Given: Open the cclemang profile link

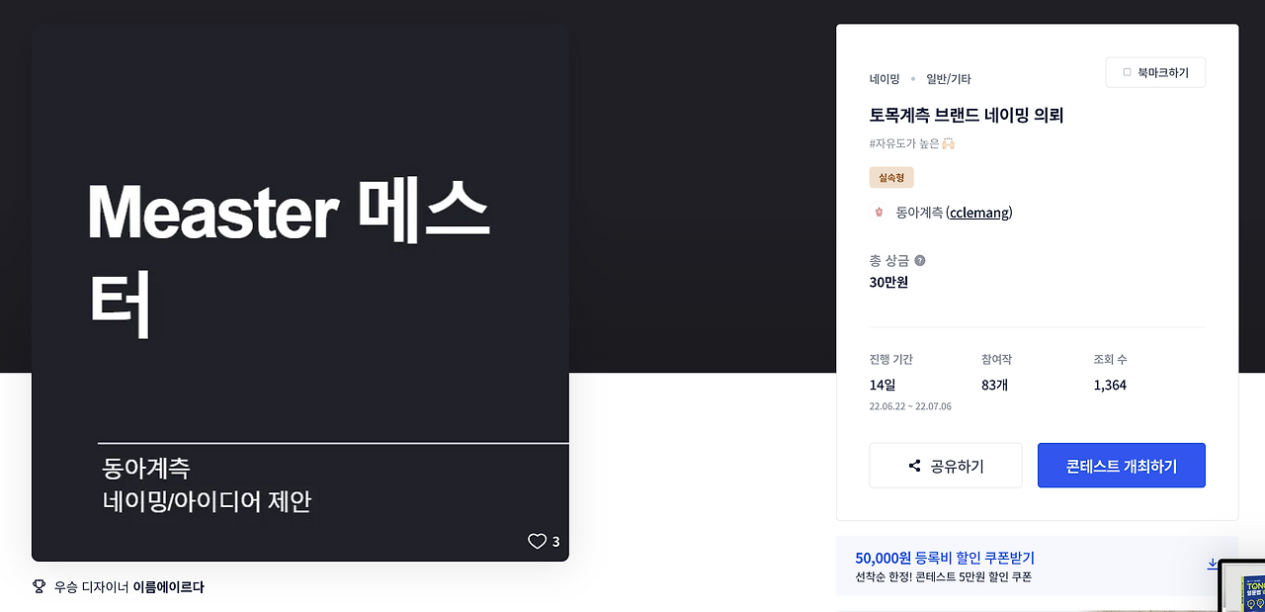Looking at the screenshot, I should pos(978,212).
